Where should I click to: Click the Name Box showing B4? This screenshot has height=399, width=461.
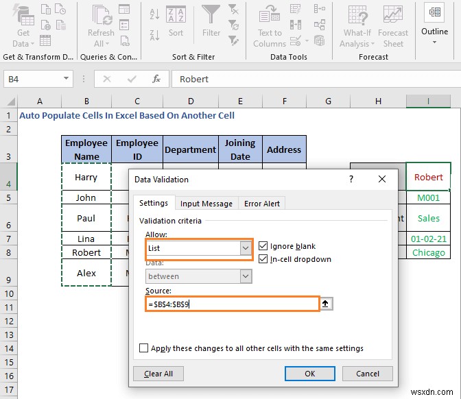[32, 79]
